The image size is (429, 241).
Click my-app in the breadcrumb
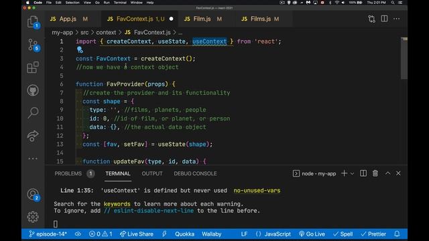click(x=62, y=33)
